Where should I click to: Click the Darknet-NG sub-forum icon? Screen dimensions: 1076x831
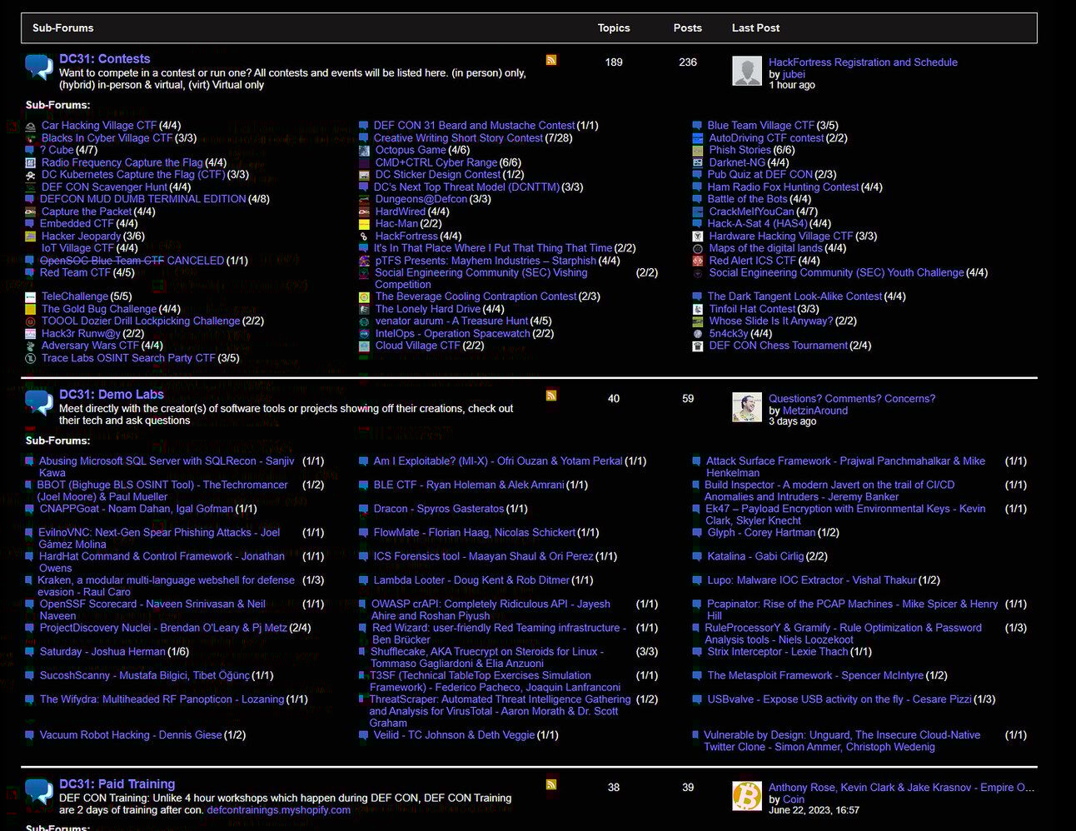click(698, 163)
